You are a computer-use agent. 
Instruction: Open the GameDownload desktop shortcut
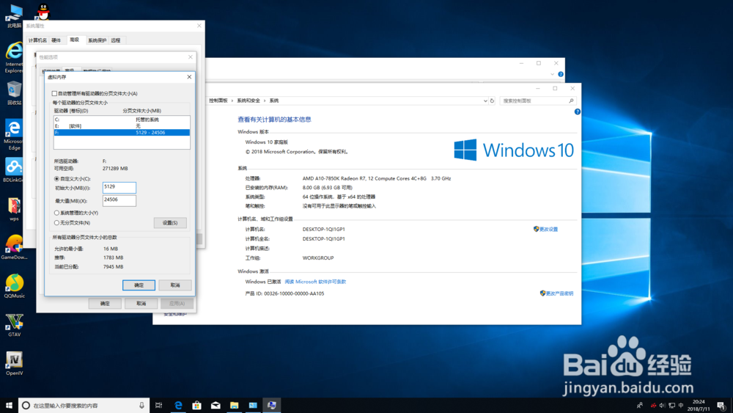pyautogui.click(x=14, y=247)
